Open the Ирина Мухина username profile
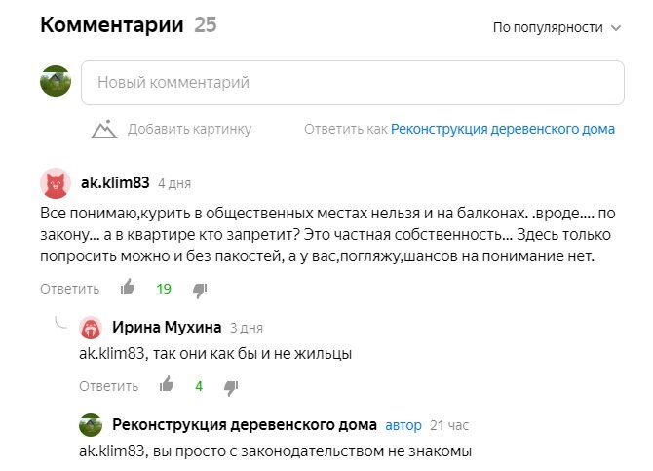Image resolution: width=653 pixels, height=471 pixels. (x=167, y=327)
